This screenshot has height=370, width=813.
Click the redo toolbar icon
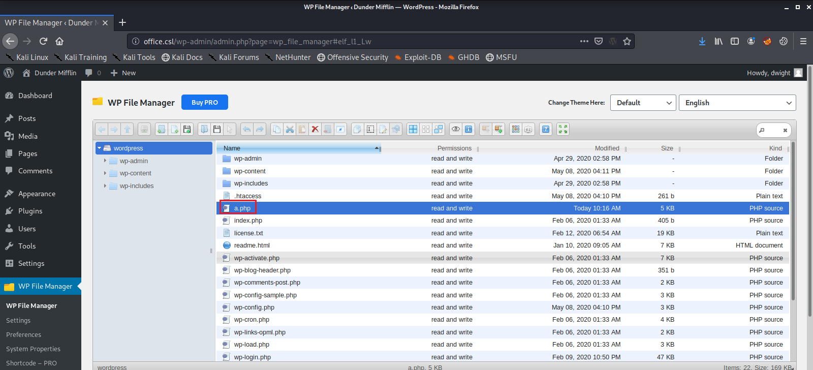coord(260,129)
